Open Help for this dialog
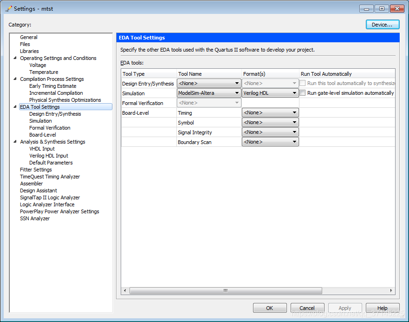This screenshot has height=322, width=409. (x=383, y=308)
